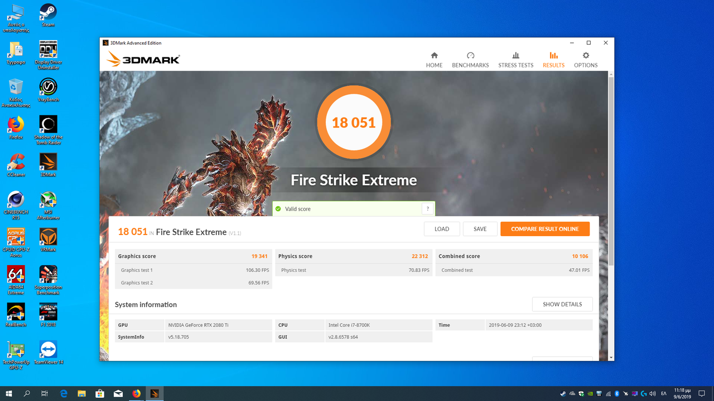
Task: Open Steam desktop shortcut
Action: [x=48, y=15]
